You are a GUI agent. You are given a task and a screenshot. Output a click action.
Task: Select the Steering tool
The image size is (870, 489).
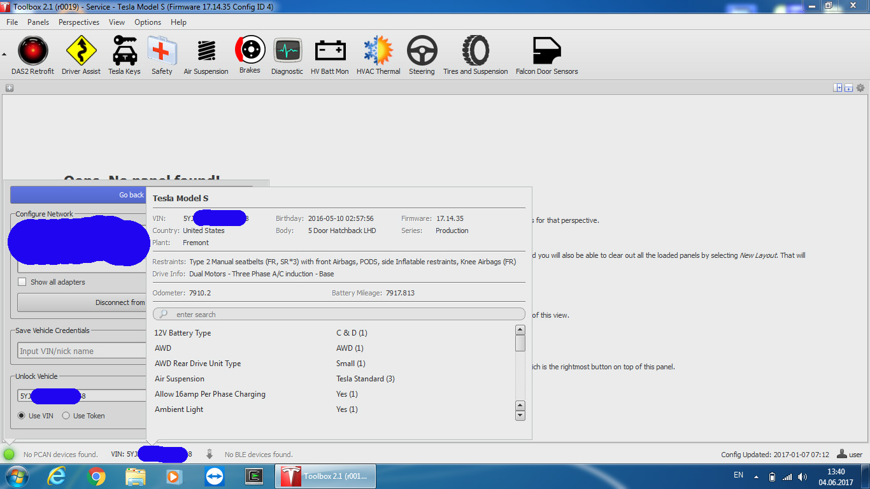point(422,56)
